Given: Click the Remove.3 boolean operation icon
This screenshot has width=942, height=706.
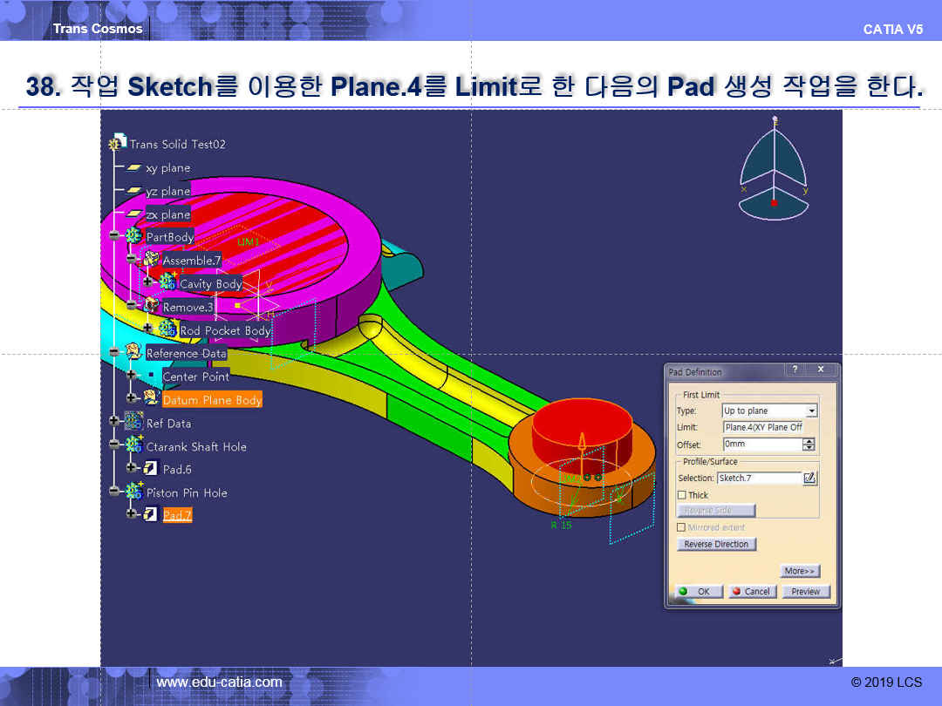Looking at the screenshot, I should click(x=151, y=307).
